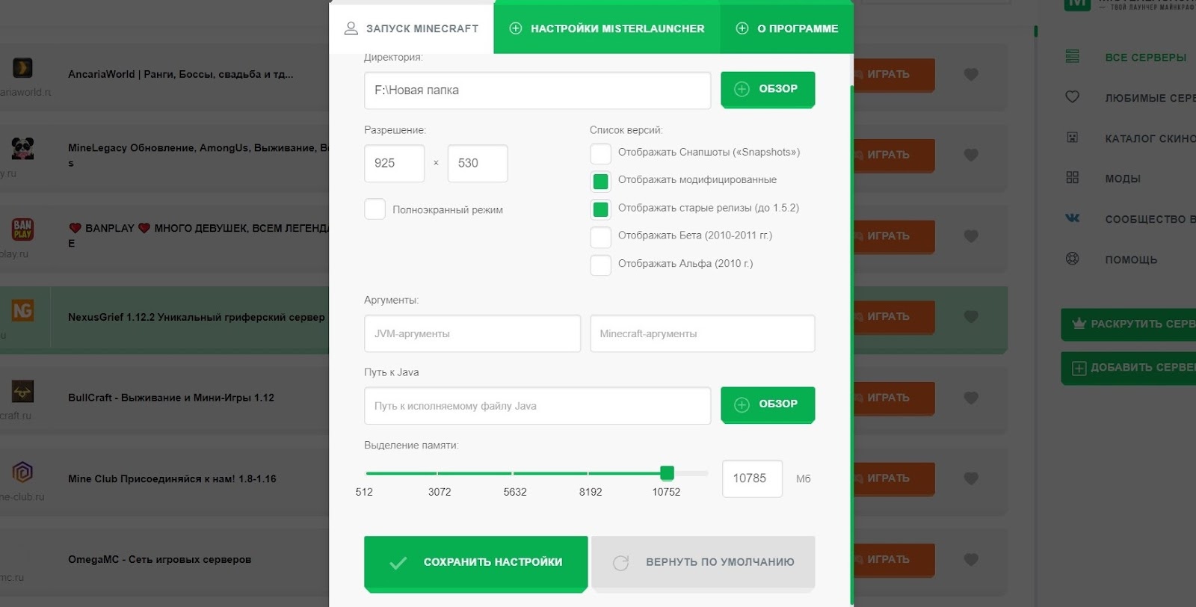Click checkmark icon on the save button
This screenshot has height=607, width=1196.
click(x=398, y=563)
